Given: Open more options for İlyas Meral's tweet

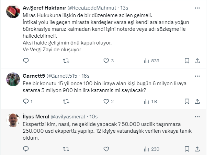Looking at the screenshot, I should point(197,116).
